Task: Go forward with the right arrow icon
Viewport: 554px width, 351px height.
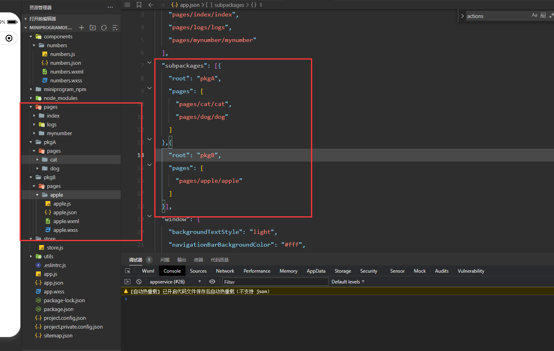Action: pyautogui.click(x=162, y=5)
